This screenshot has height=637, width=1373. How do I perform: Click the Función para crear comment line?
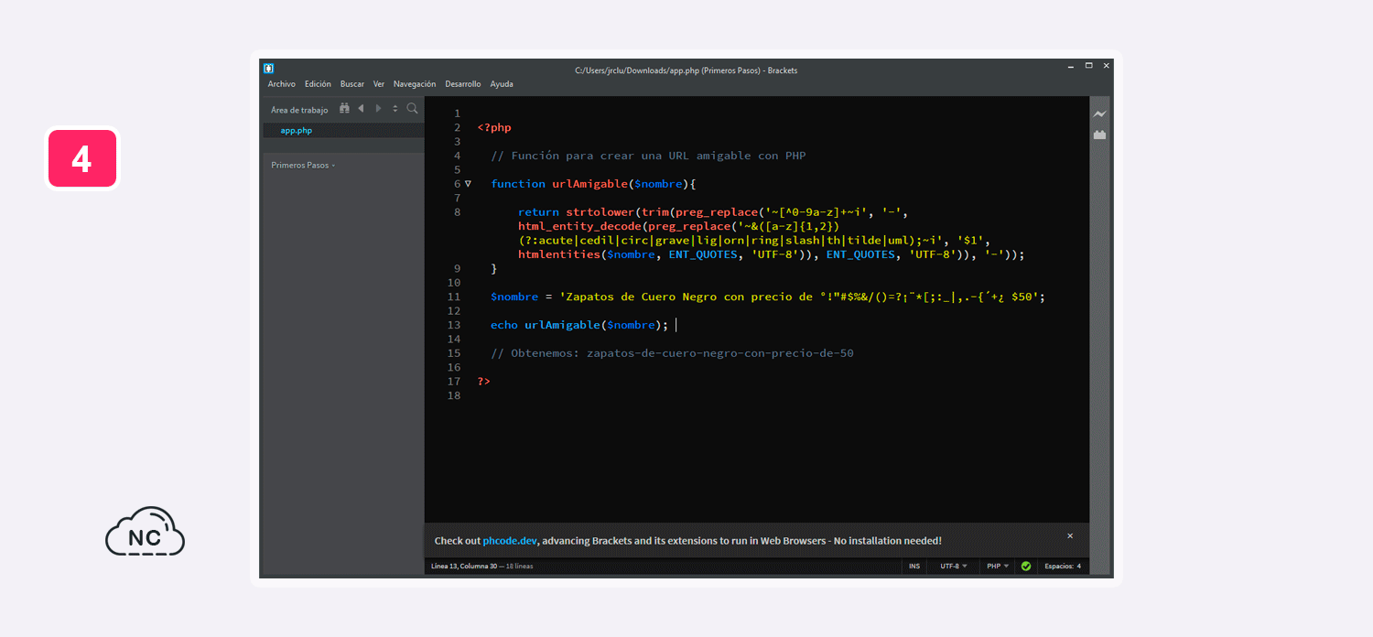coord(648,157)
